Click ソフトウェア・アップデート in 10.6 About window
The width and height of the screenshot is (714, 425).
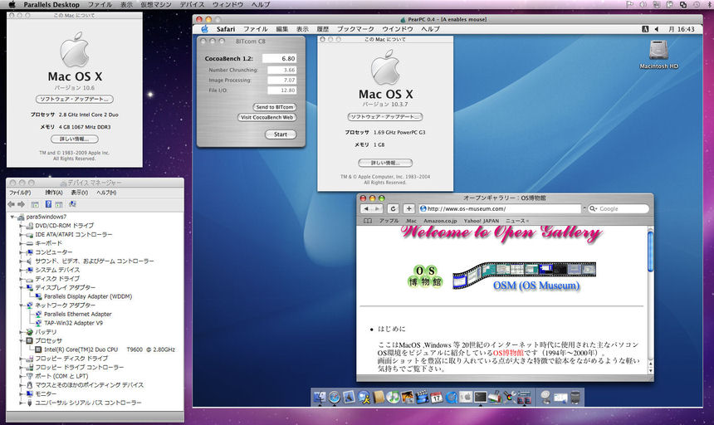(x=74, y=100)
